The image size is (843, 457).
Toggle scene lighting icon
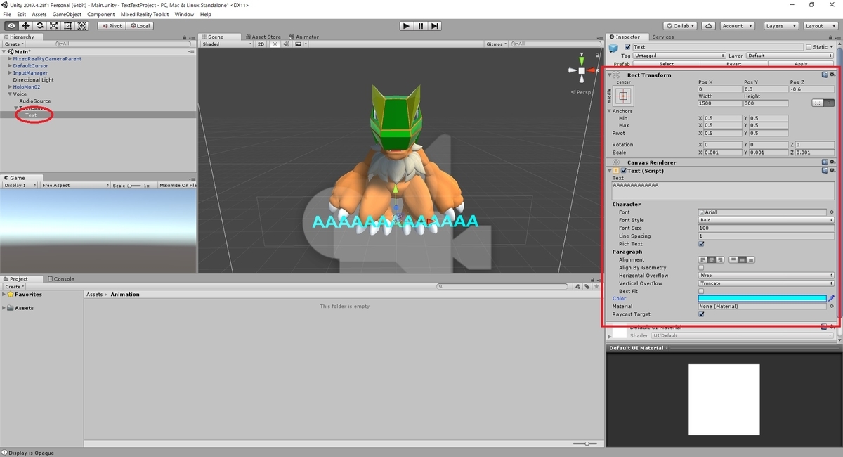tap(275, 44)
